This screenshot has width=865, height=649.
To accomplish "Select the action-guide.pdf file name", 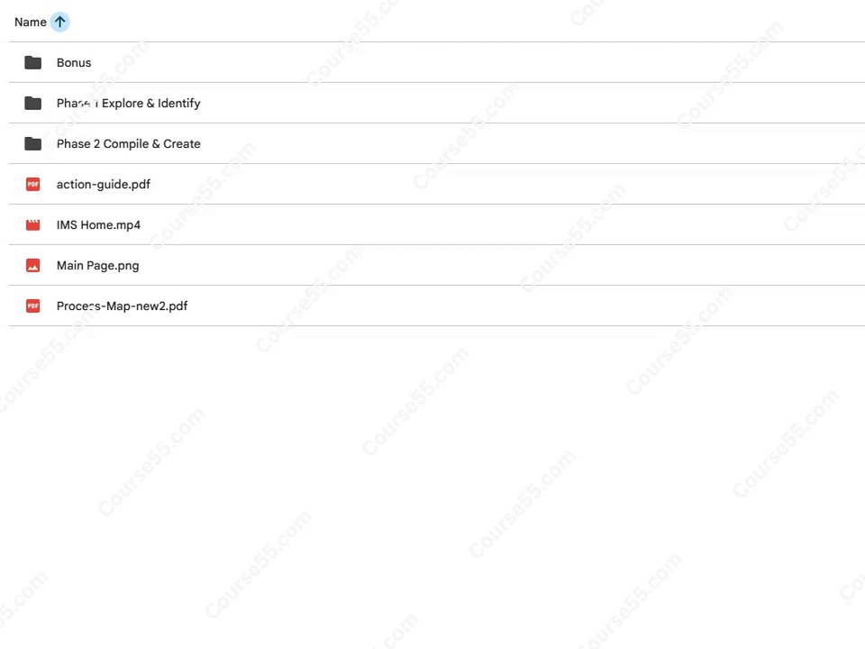I will 103,184.
